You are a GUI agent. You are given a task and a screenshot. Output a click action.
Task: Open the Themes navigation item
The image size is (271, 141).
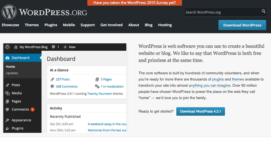[x=32, y=25]
